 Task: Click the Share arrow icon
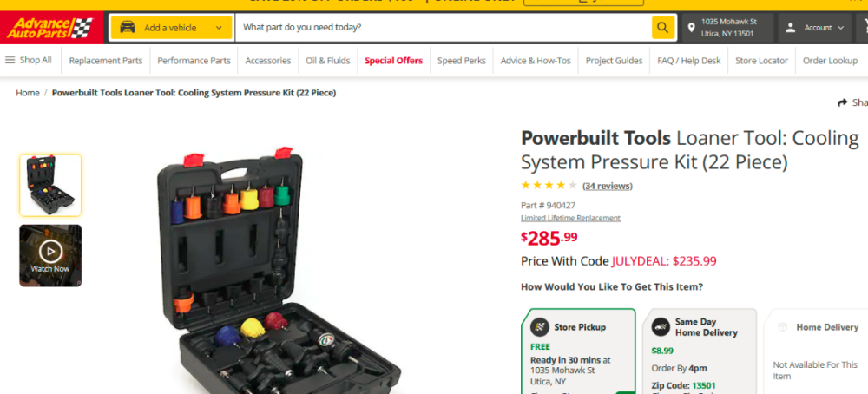click(843, 102)
